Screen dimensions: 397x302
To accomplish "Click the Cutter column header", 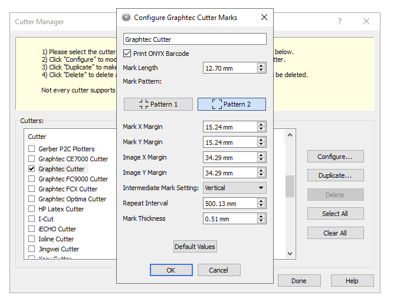I will [37, 137].
